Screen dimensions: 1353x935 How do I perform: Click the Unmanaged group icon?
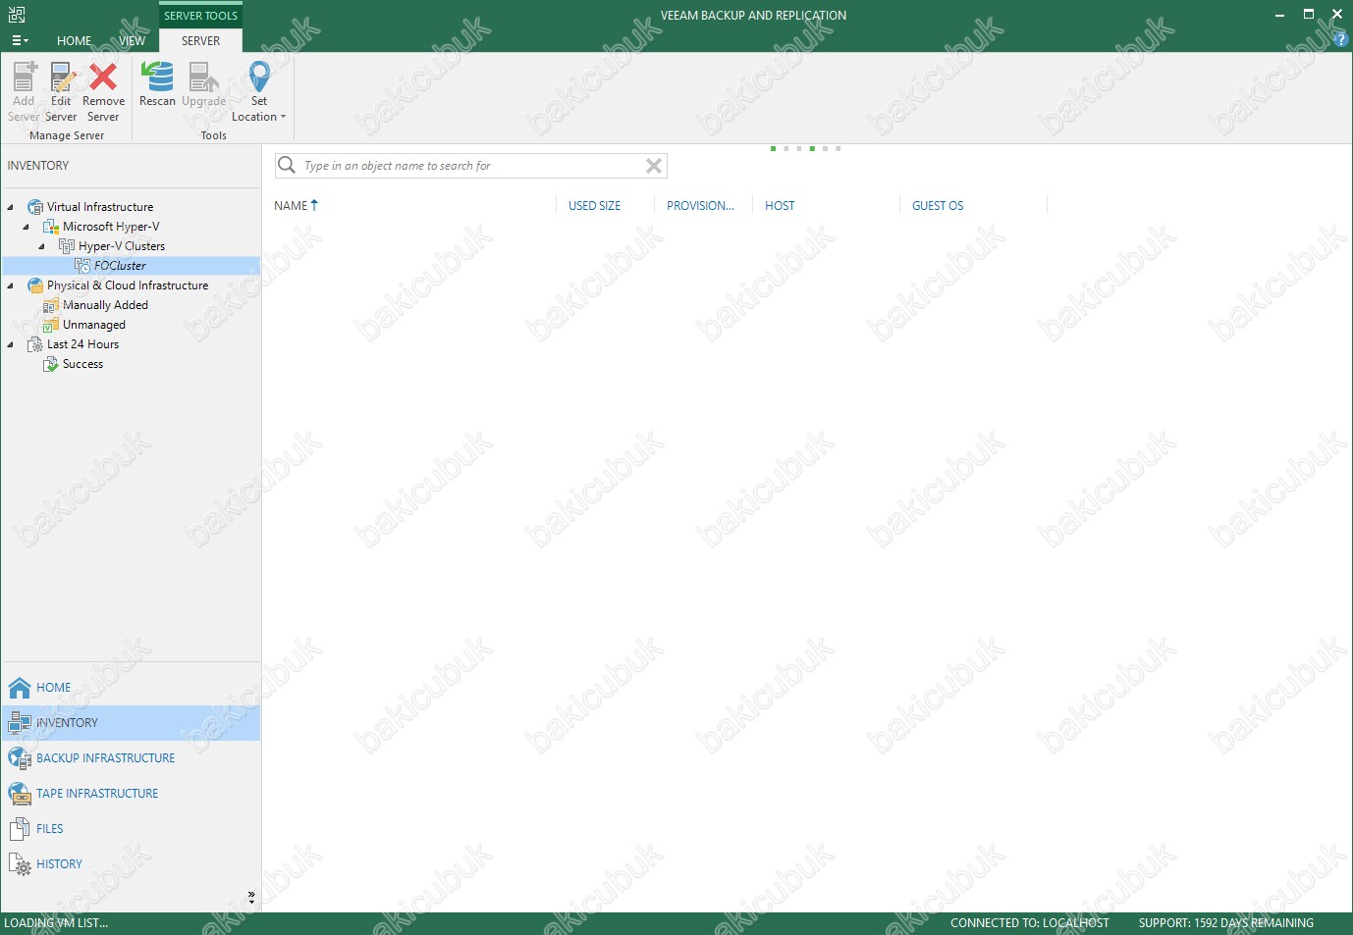coord(51,325)
